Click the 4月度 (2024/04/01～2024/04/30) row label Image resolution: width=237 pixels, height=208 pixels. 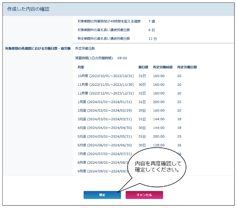coord(104,128)
